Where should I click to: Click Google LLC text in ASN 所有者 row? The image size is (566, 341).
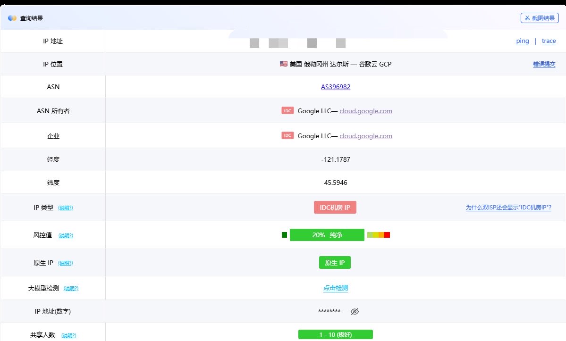[x=314, y=111]
